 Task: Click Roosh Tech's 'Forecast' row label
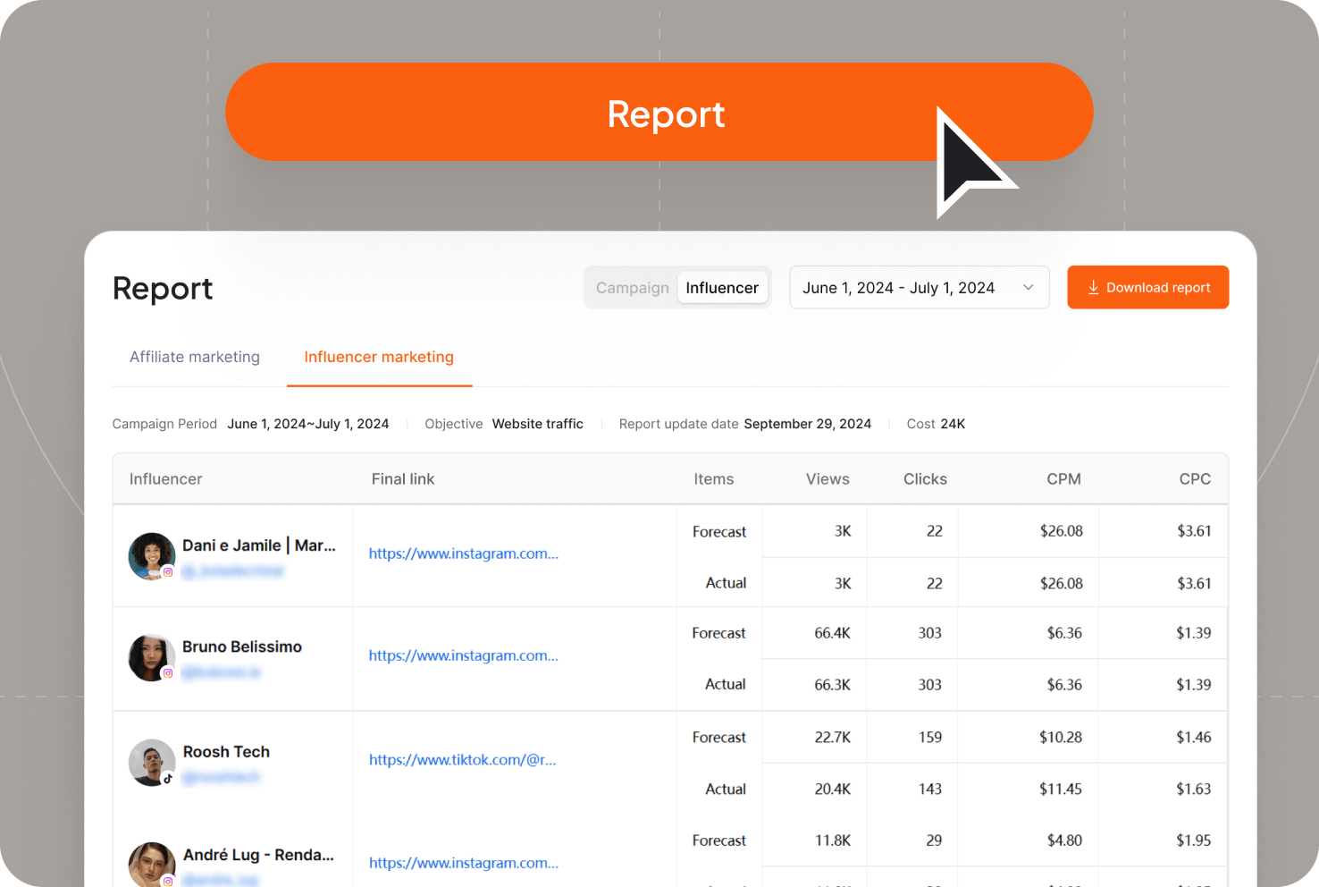coord(719,738)
